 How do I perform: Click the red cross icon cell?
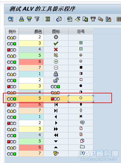[56, 50]
